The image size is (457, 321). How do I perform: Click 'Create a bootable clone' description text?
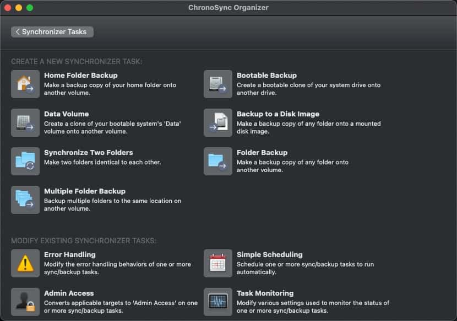(x=309, y=89)
